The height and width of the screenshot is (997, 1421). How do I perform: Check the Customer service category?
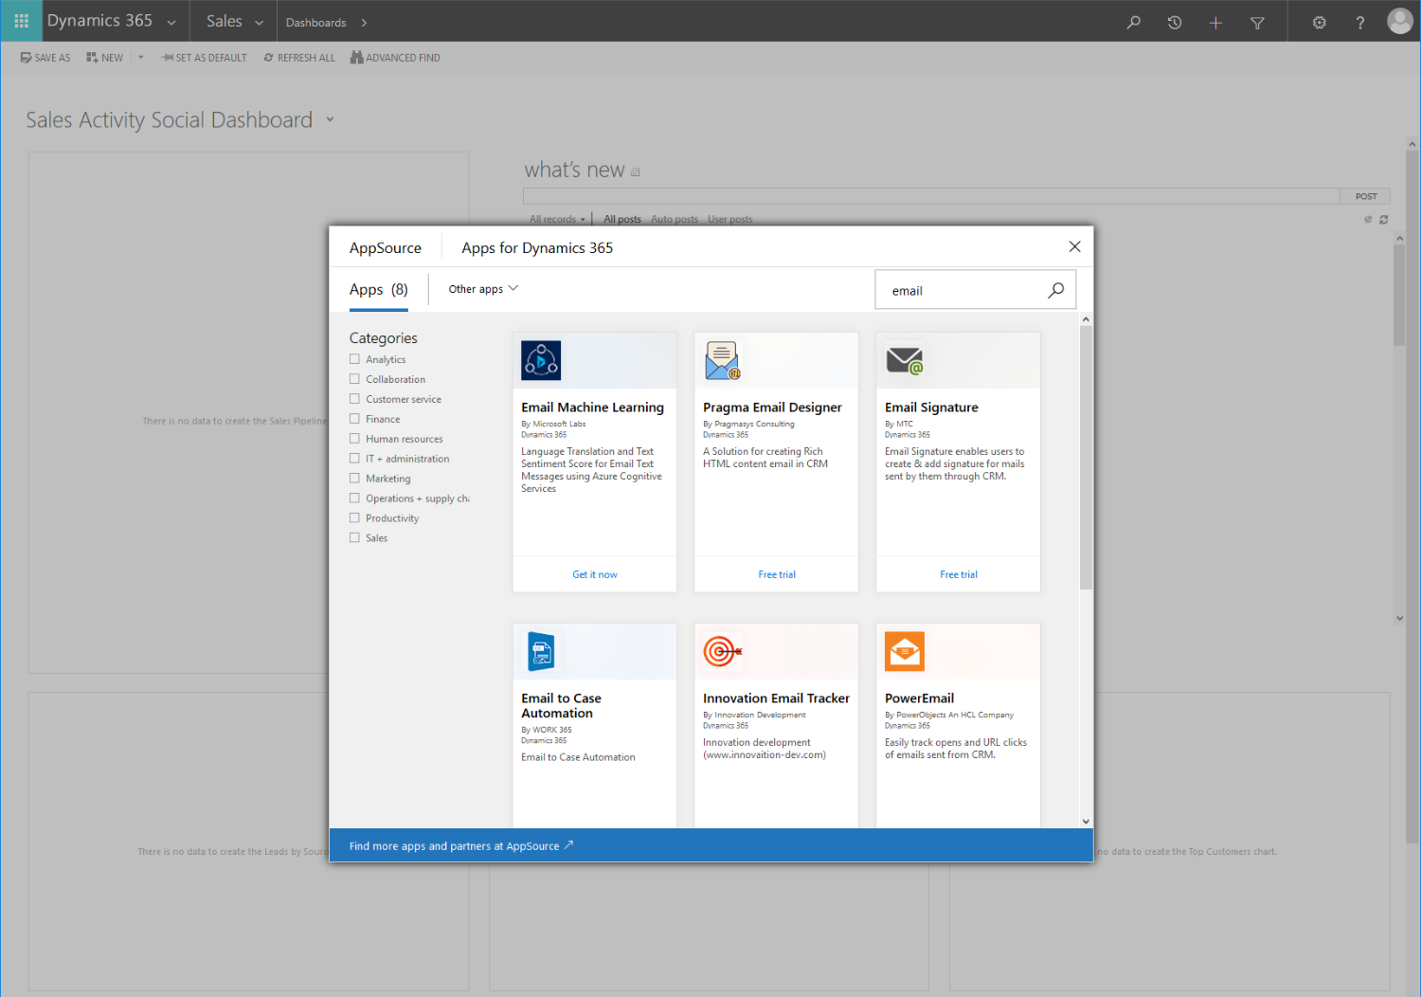coord(354,399)
